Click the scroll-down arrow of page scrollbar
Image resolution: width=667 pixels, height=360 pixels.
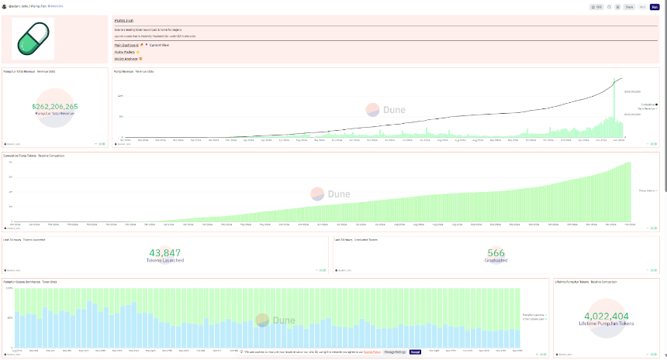[665, 356]
